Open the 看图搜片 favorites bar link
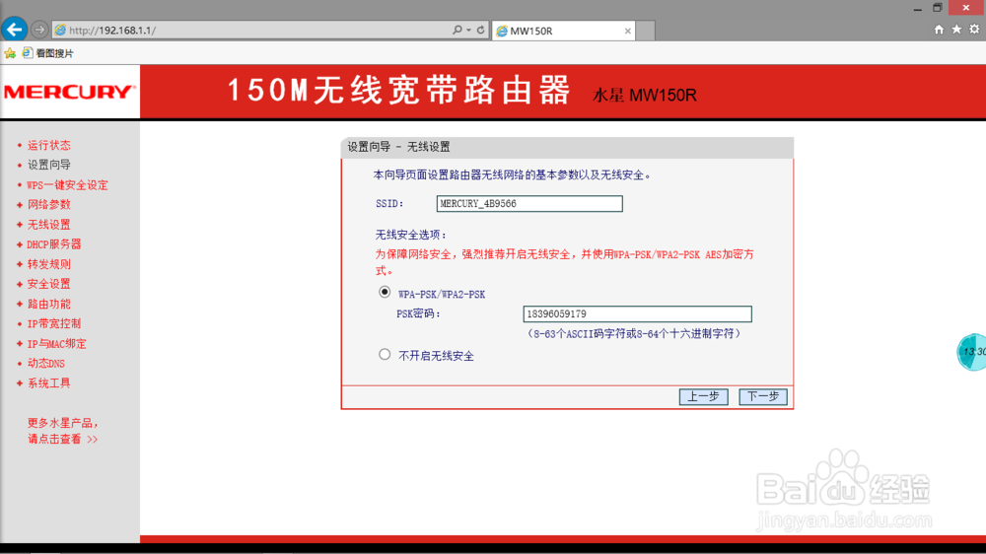Screen dimensions: 986x554 (47, 53)
